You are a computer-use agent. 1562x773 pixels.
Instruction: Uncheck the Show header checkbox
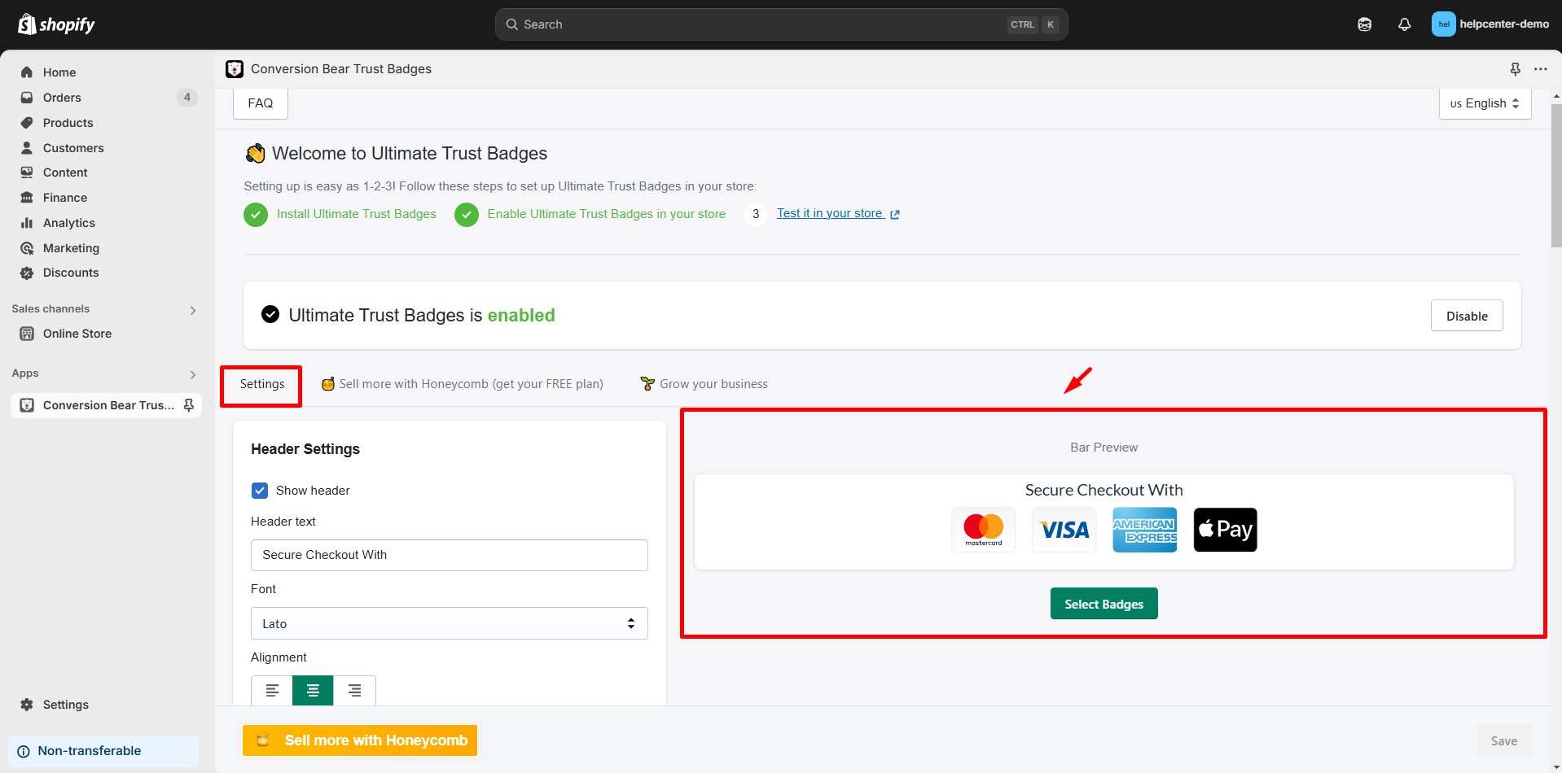pos(259,490)
